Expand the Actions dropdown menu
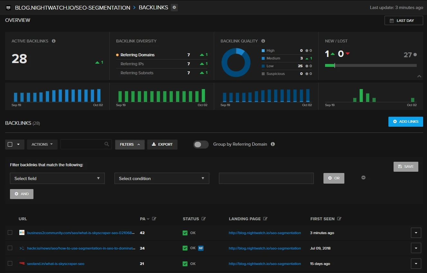 pyautogui.click(x=42, y=144)
